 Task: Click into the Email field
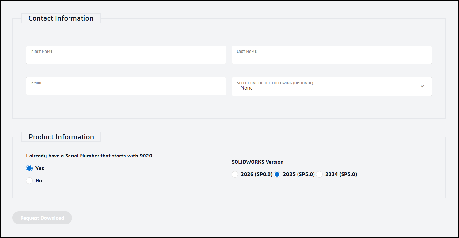126,86
